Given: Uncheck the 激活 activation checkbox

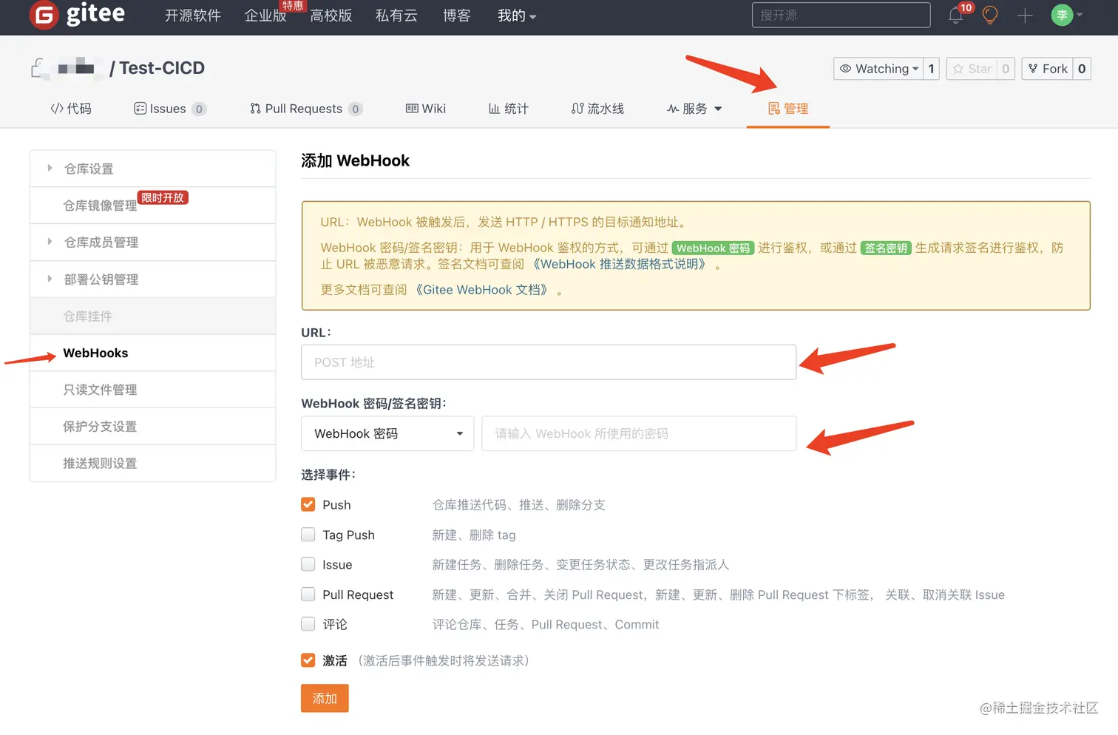Looking at the screenshot, I should [308, 660].
